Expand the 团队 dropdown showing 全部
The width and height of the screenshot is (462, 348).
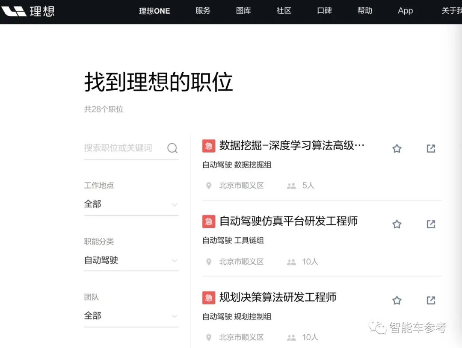pos(131,316)
